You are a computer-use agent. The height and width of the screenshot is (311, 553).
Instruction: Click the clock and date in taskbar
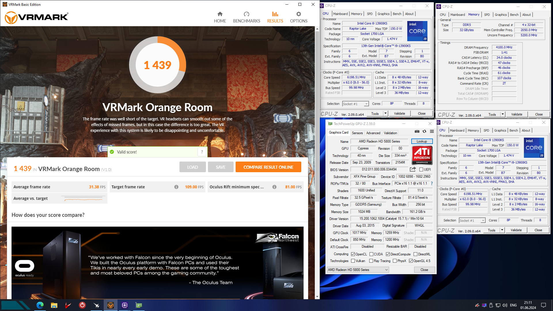528,305
